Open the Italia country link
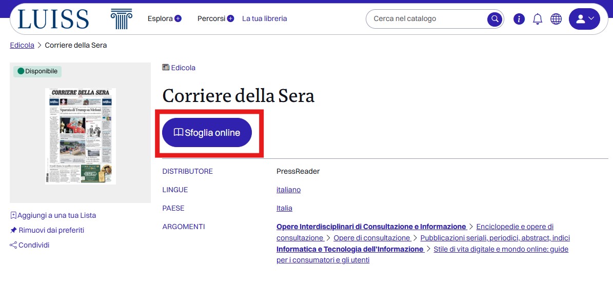This screenshot has width=613, height=287. pyautogui.click(x=284, y=208)
